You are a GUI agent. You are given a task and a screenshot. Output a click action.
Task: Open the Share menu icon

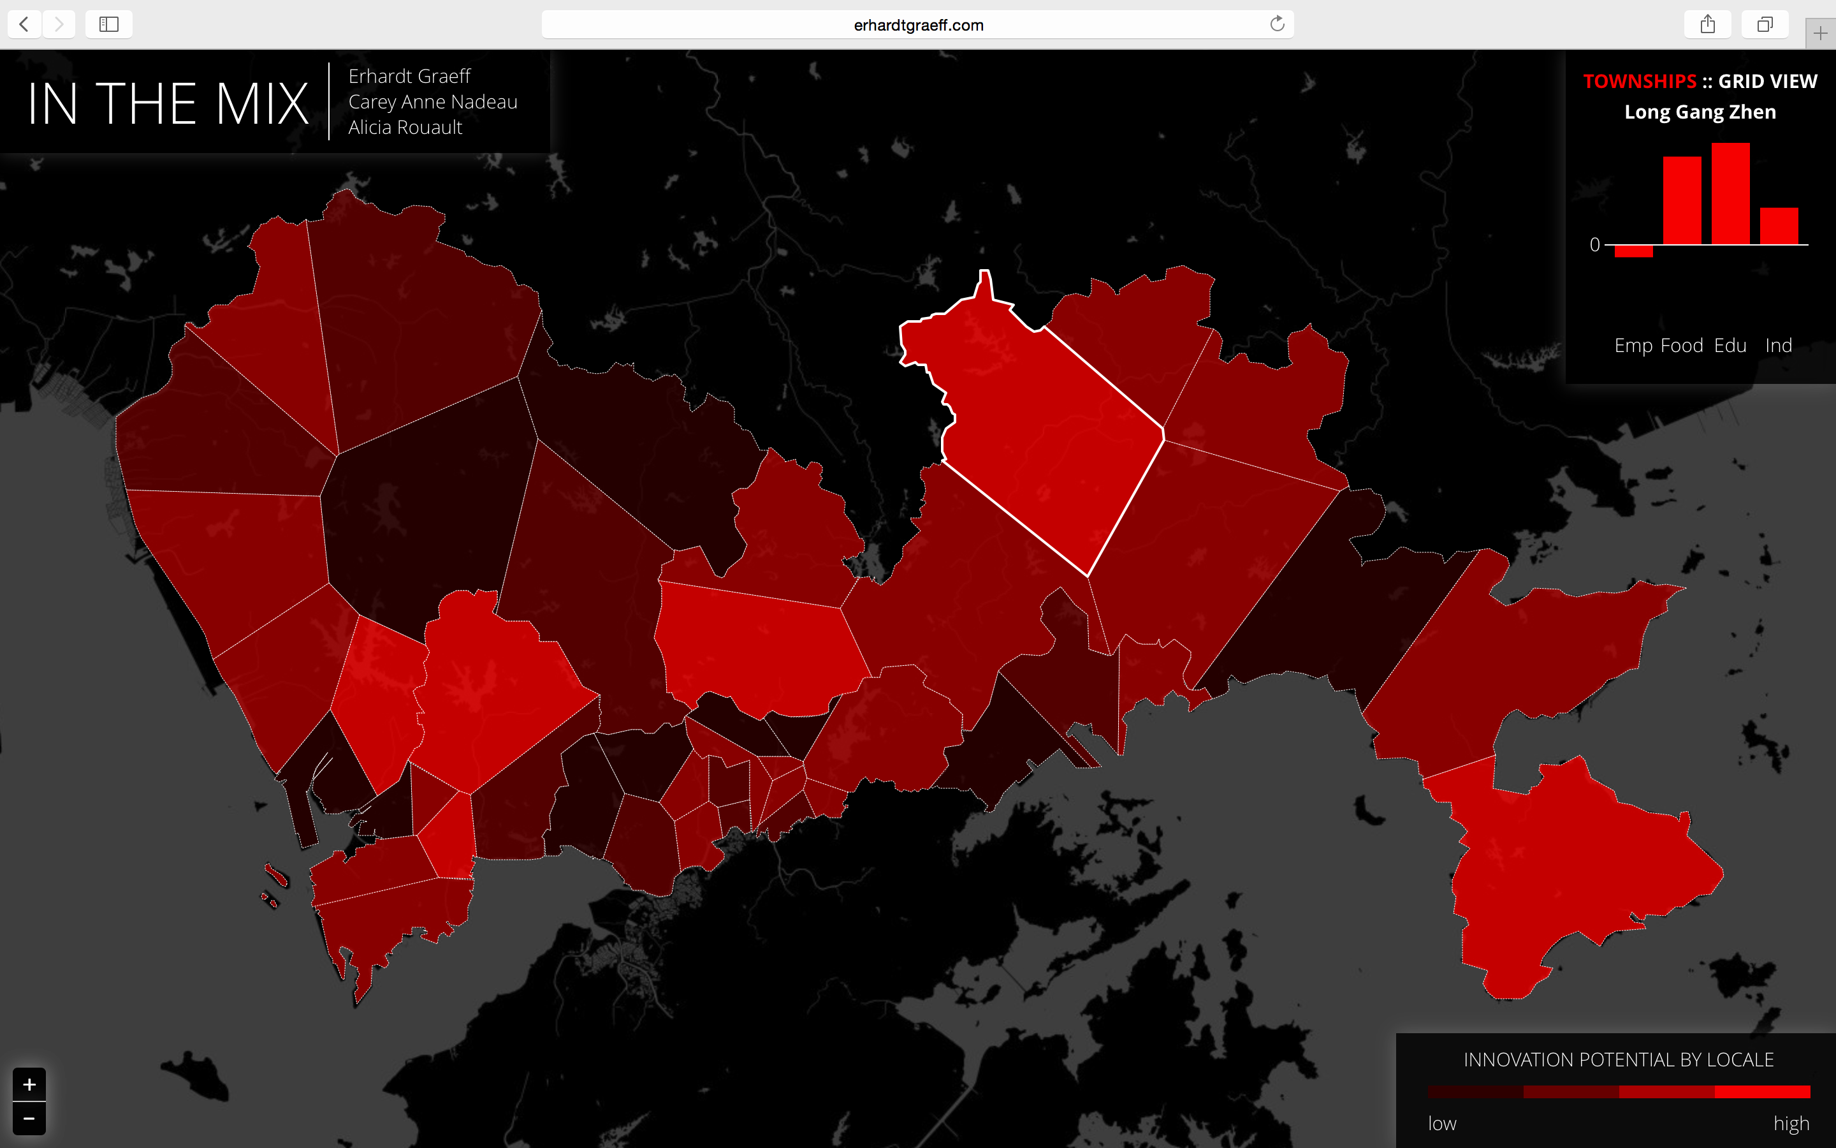pyautogui.click(x=1707, y=24)
